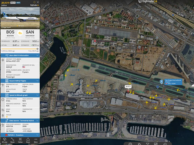Open map settings gear in bottom toolbar

130,144
